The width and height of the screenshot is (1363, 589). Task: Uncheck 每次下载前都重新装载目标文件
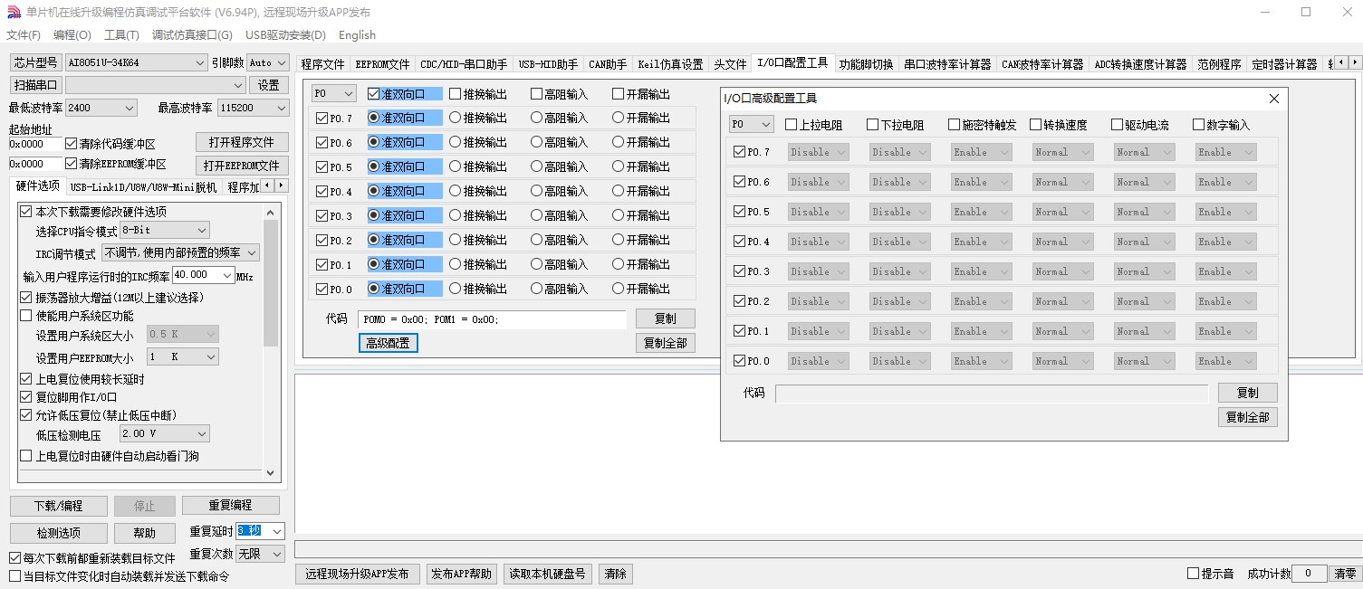coord(14,558)
